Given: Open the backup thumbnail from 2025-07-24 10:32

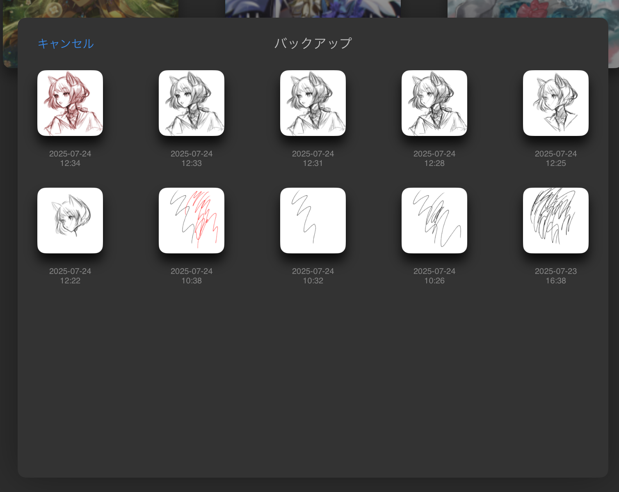Looking at the screenshot, I should point(313,221).
